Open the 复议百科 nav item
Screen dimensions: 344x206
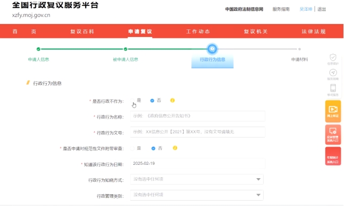(x=82, y=32)
